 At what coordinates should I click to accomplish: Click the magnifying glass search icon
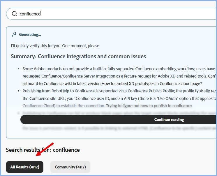tap(15, 14)
